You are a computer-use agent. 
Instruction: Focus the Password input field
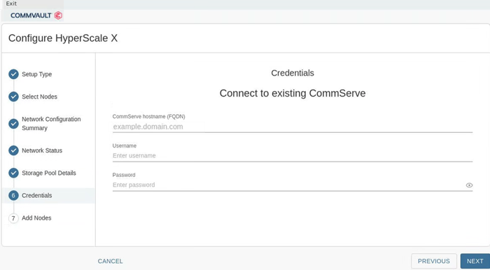(x=288, y=185)
